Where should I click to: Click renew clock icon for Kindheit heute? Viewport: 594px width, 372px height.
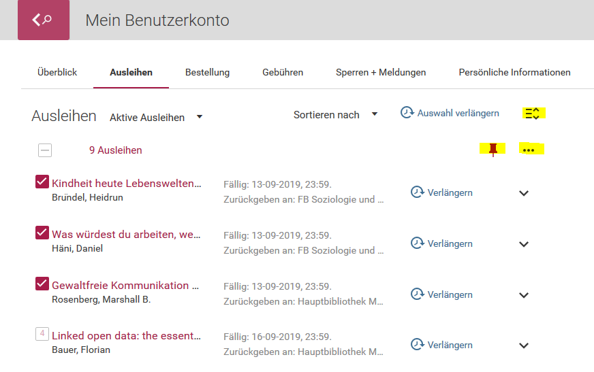418,192
